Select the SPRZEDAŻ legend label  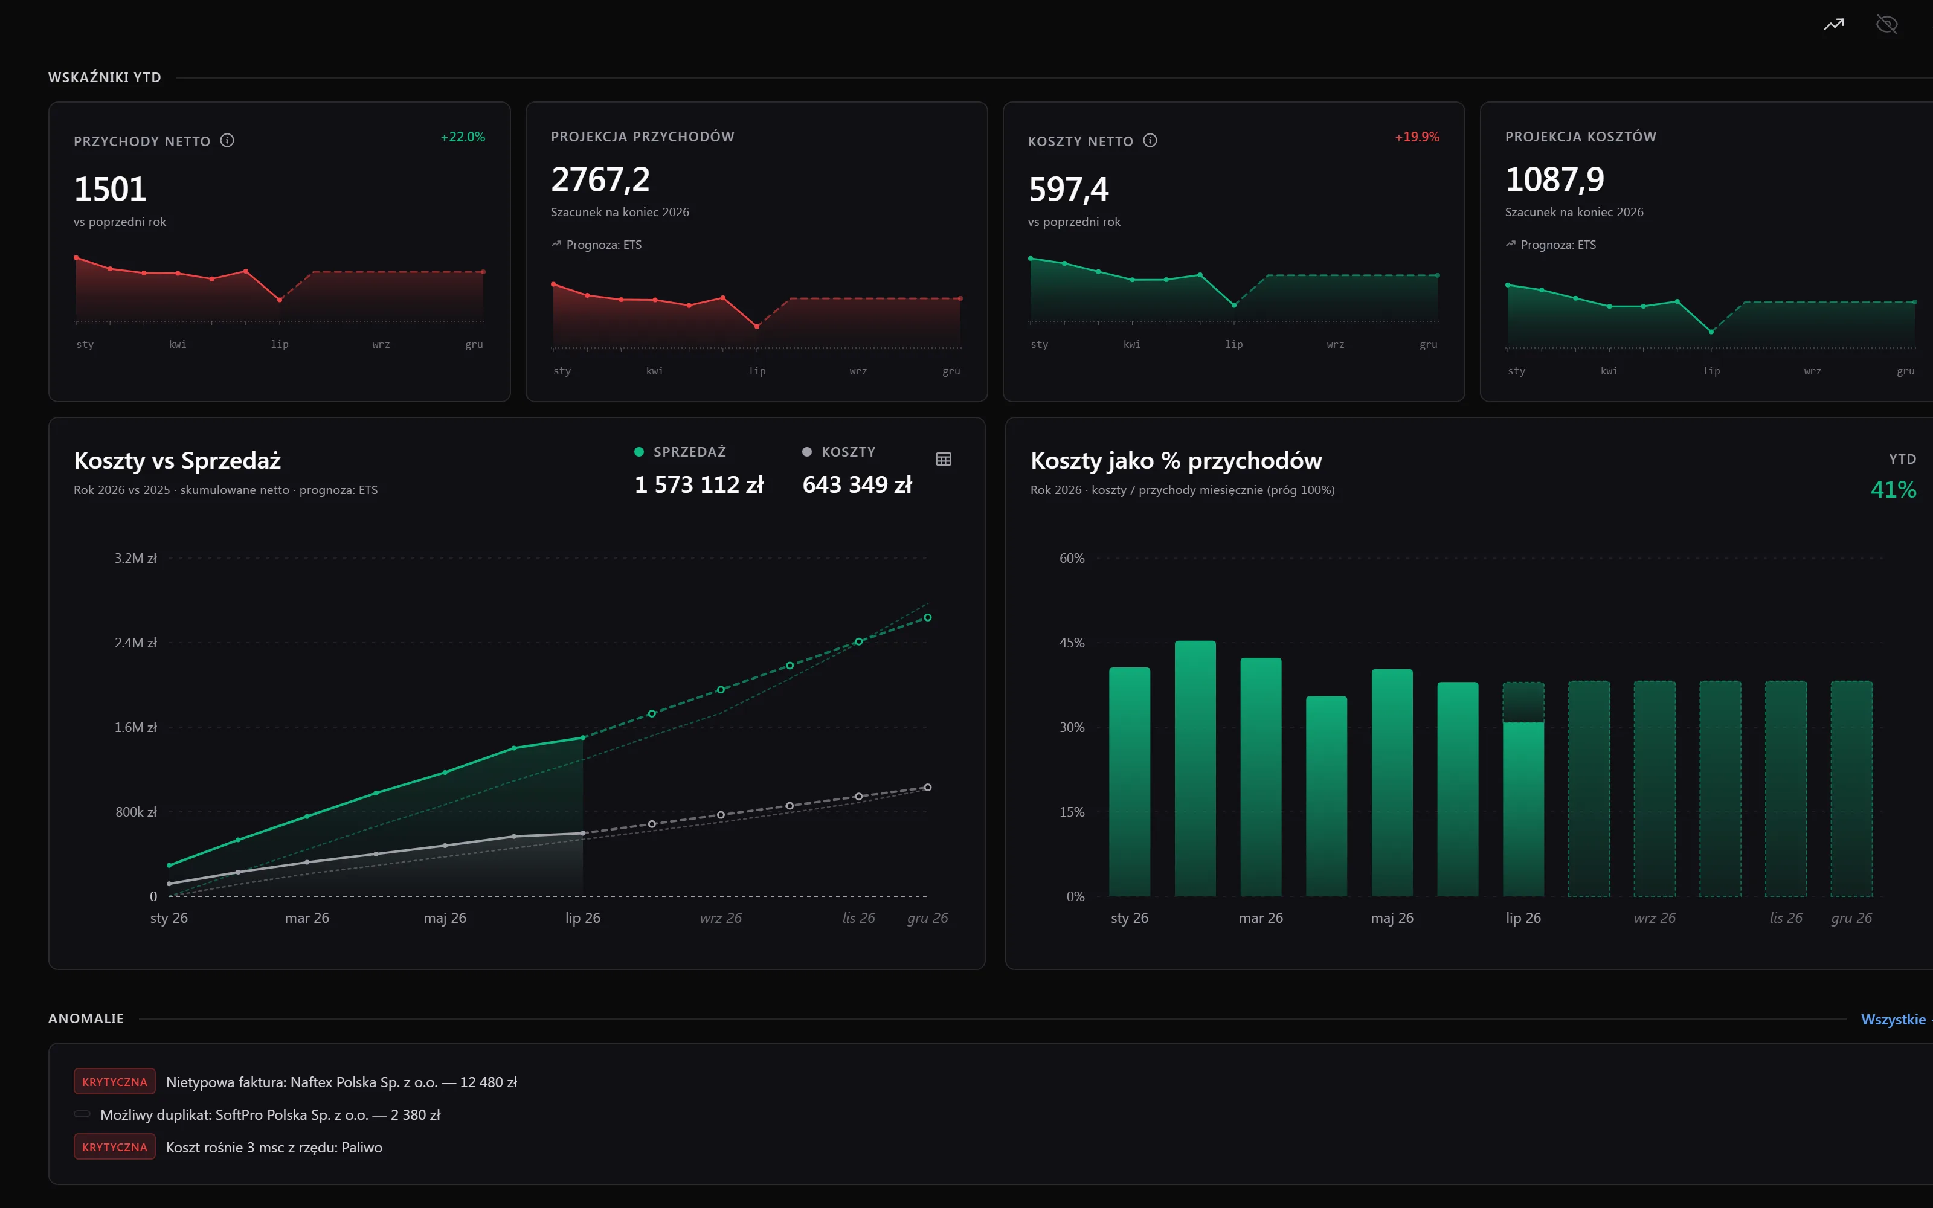pyautogui.click(x=690, y=452)
